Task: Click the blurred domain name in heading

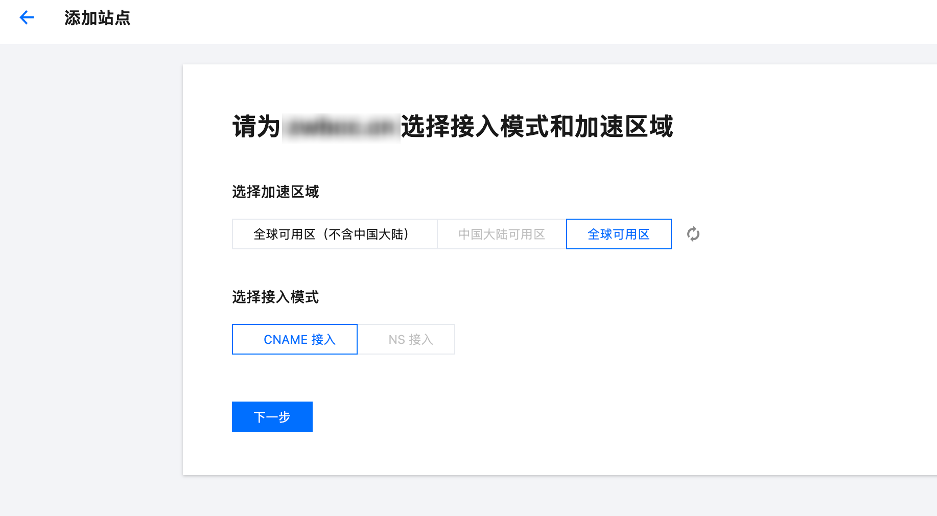Action: point(341,127)
